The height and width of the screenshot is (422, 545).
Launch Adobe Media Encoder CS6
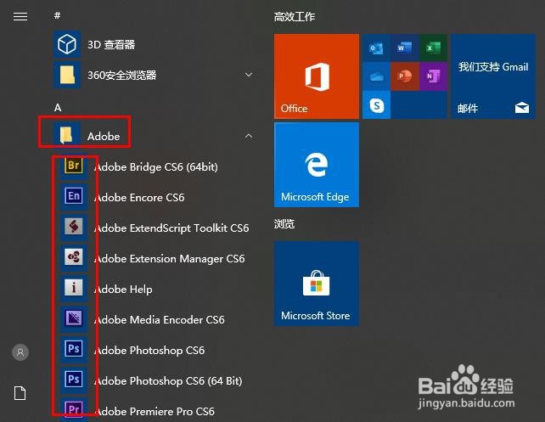[x=160, y=320]
